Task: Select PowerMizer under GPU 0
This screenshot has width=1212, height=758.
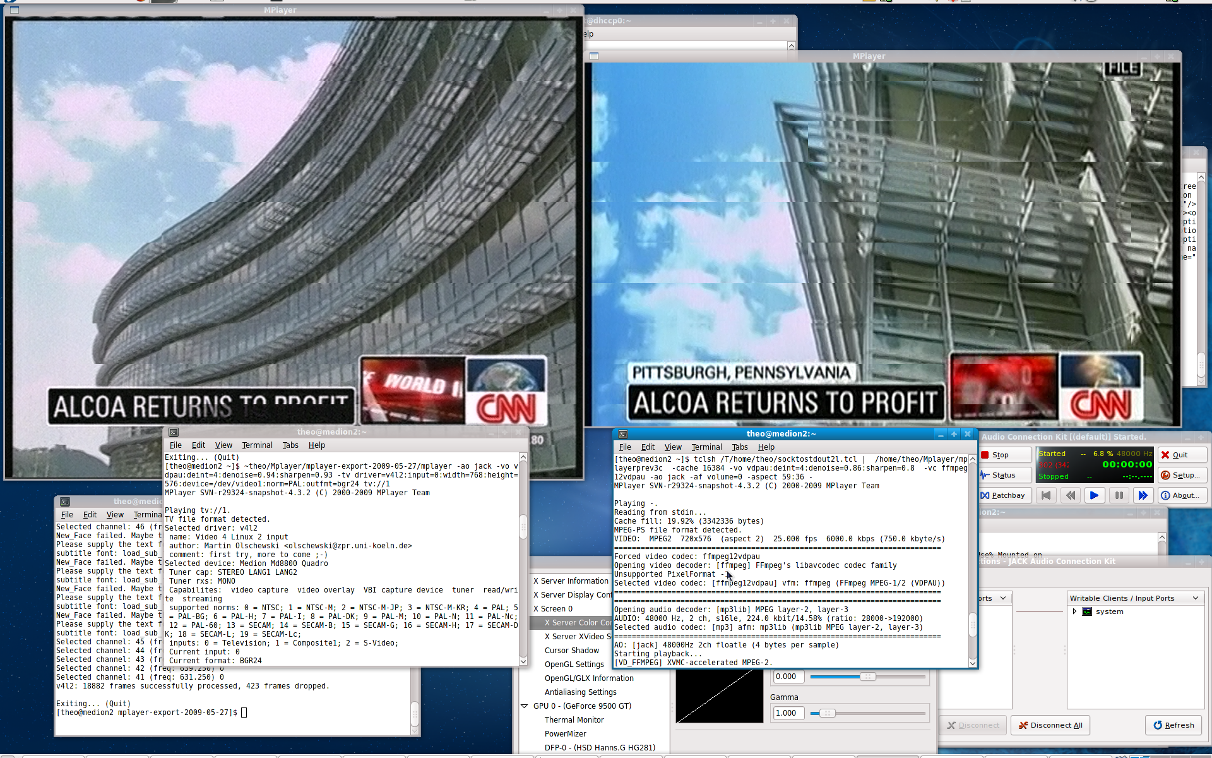Action: pos(566,734)
